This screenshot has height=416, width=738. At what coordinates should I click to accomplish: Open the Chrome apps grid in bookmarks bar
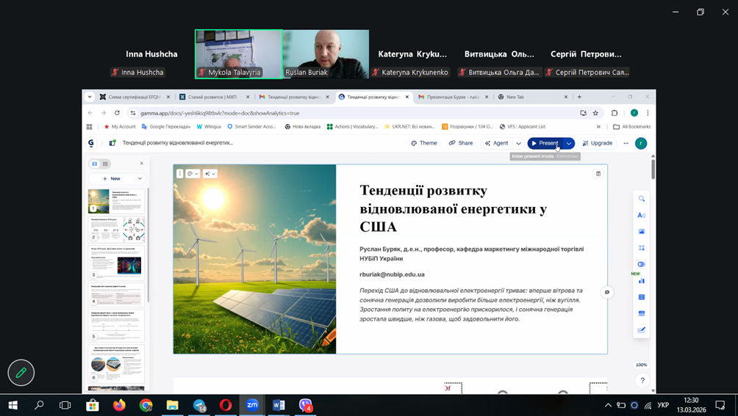click(x=90, y=127)
